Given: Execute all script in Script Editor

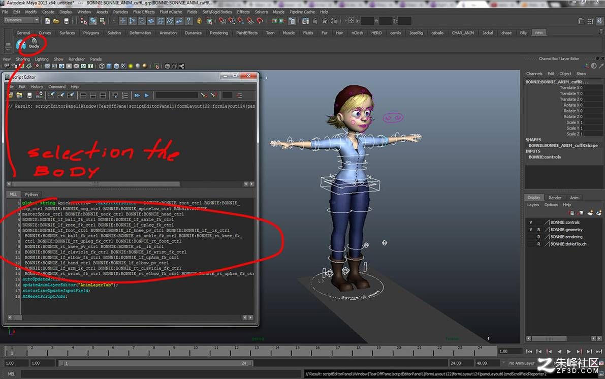Looking at the screenshot, I should [137, 96].
